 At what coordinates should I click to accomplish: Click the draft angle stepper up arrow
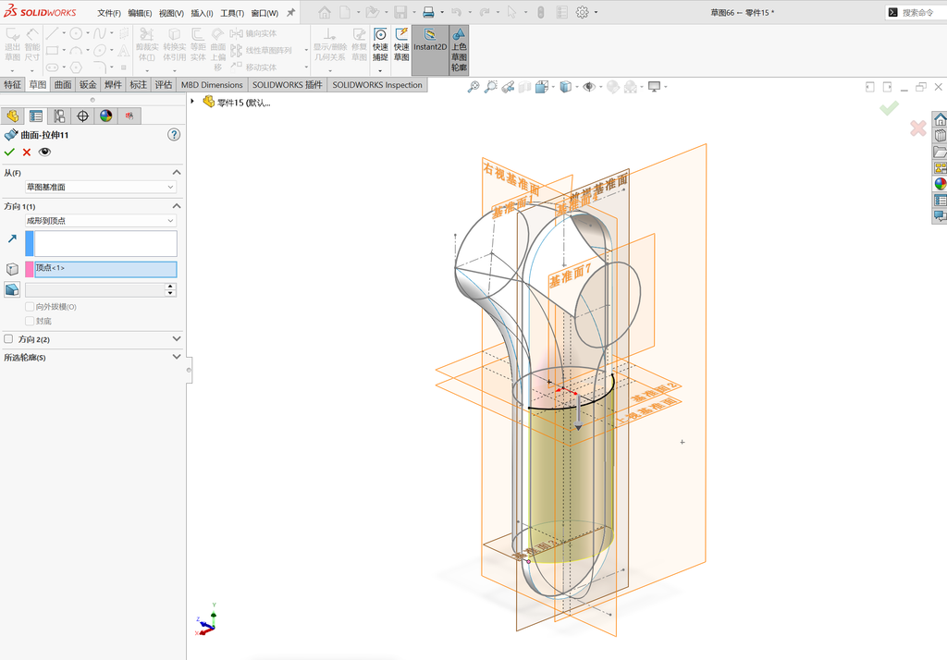click(170, 287)
